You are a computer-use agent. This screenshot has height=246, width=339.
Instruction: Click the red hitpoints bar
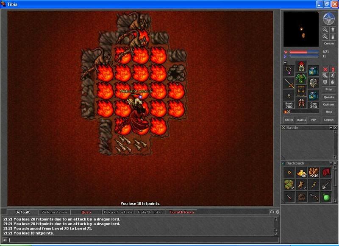tap(304, 52)
